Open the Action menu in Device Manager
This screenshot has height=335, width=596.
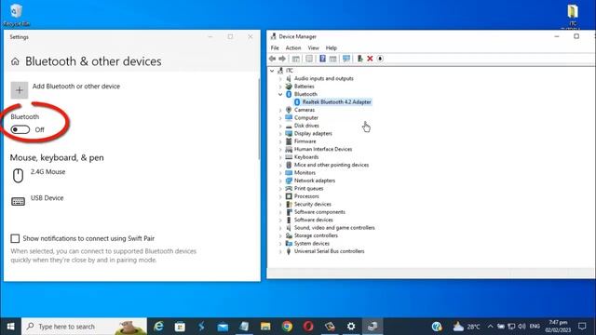coord(293,47)
